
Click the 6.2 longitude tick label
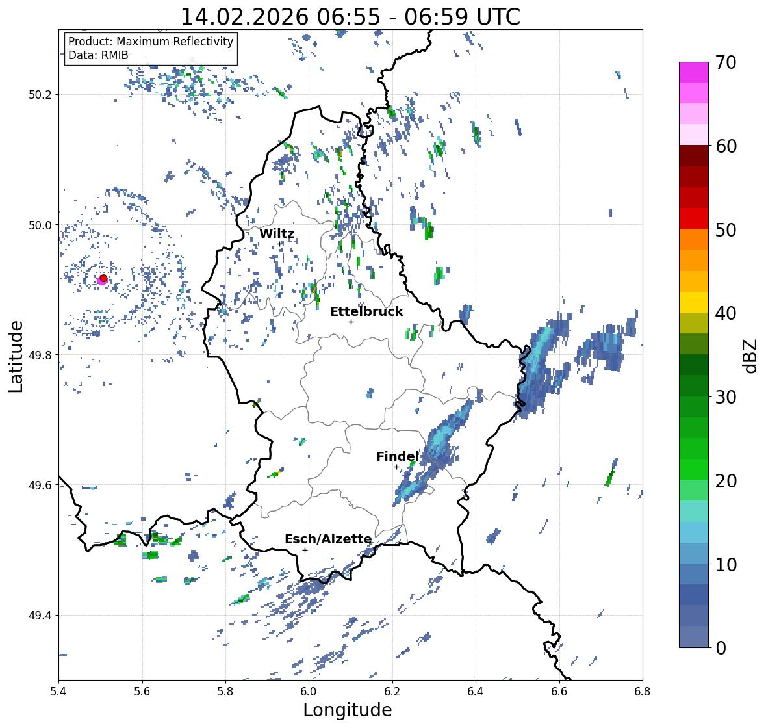[392, 692]
